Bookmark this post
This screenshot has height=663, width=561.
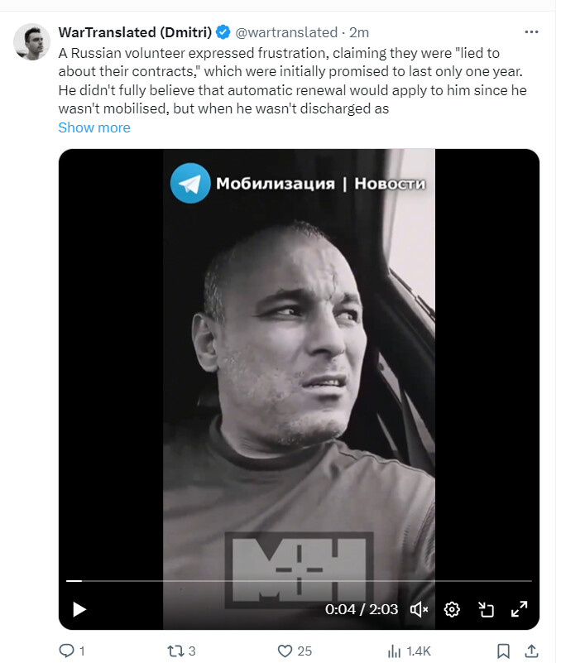(x=502, y=651)
